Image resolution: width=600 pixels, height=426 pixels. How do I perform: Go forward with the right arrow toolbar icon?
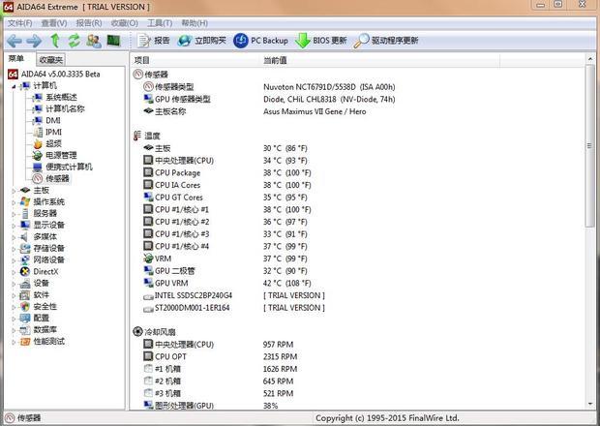click(34, 41)
